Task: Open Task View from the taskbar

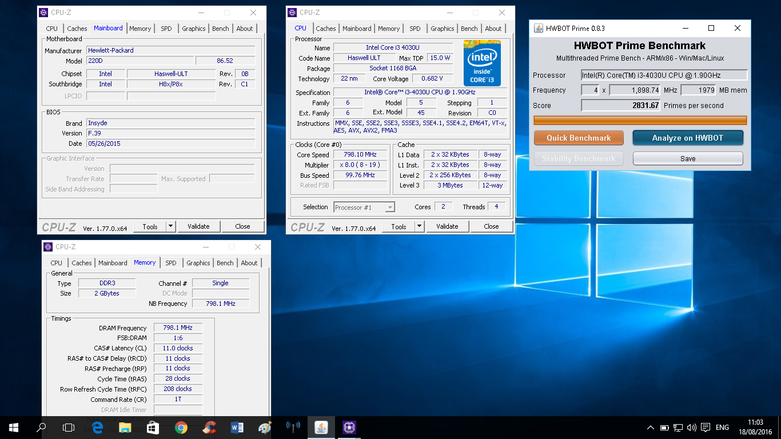Action: point(69,427)
